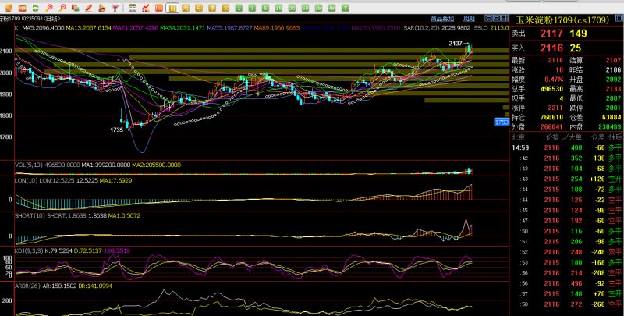This screenshot has width=624, height=316.
Task: Click the third small blue window-layout icon above chart
Action: (x=504, y=18)
